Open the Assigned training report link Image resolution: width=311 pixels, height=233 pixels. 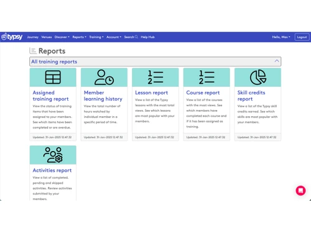click(50, 96)
